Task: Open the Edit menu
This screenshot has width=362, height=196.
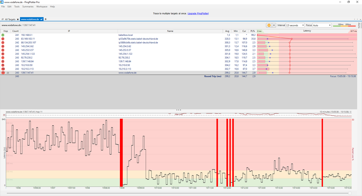Action: [x=9, y=7]
